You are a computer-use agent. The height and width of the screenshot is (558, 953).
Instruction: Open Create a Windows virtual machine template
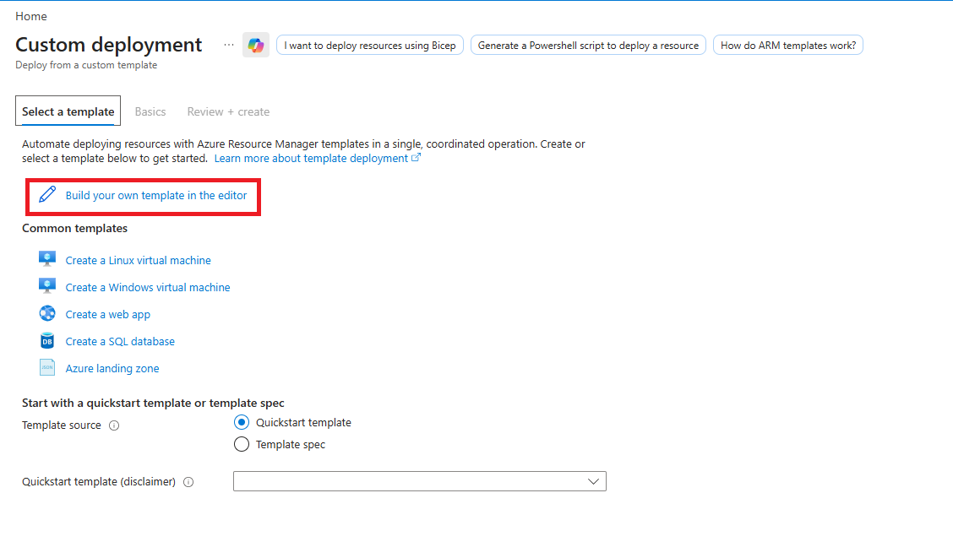coord(148,287)
